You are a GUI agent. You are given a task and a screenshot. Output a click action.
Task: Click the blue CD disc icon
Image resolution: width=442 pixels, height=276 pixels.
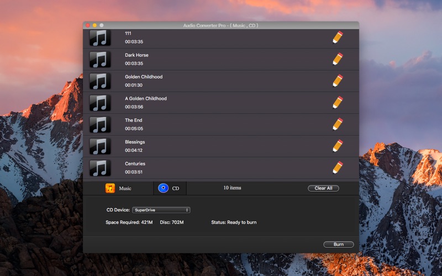(163, 188)
